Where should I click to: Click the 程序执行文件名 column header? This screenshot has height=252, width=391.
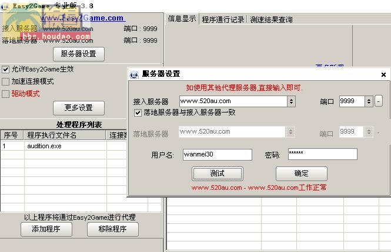point(65,135)
